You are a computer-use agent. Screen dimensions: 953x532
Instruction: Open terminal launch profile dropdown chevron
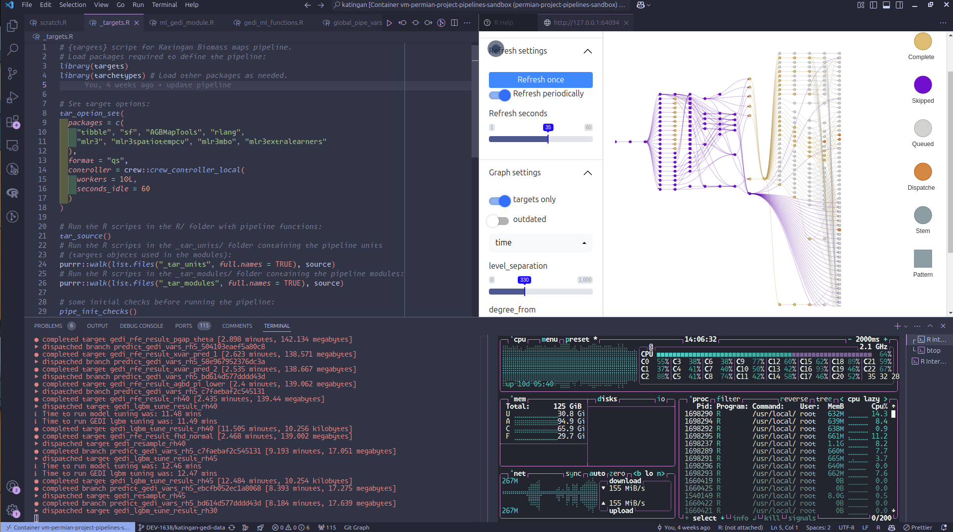click(906, 326)
